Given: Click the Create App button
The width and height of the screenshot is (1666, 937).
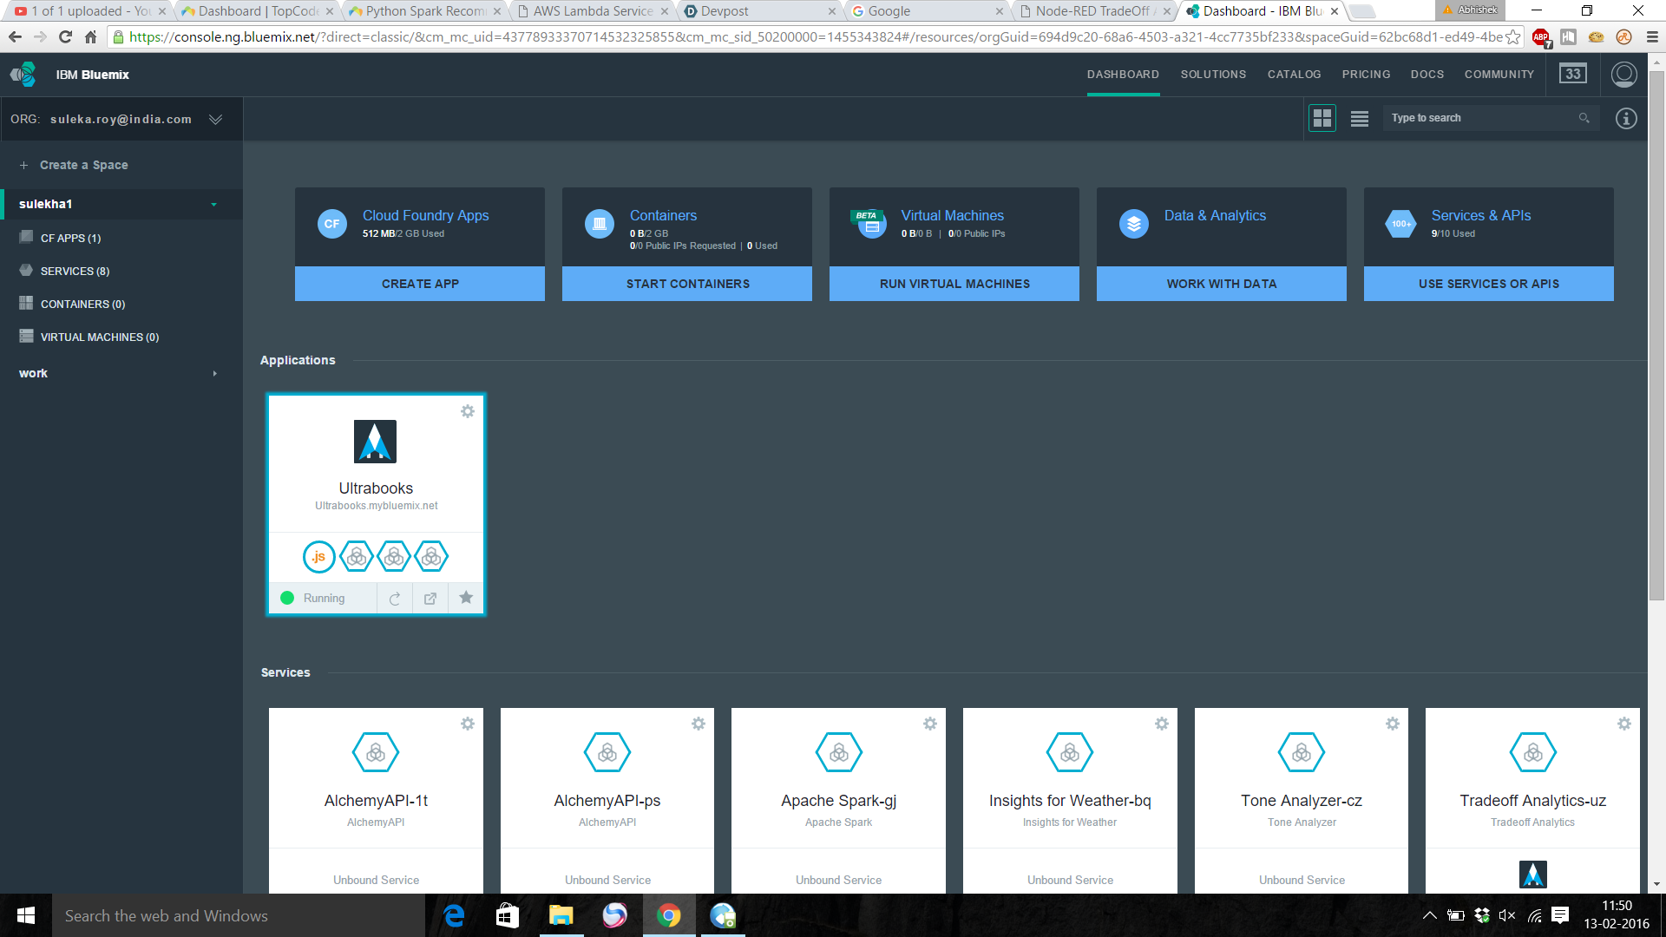Looking at the screenshot, I should (x=420, y=284).
